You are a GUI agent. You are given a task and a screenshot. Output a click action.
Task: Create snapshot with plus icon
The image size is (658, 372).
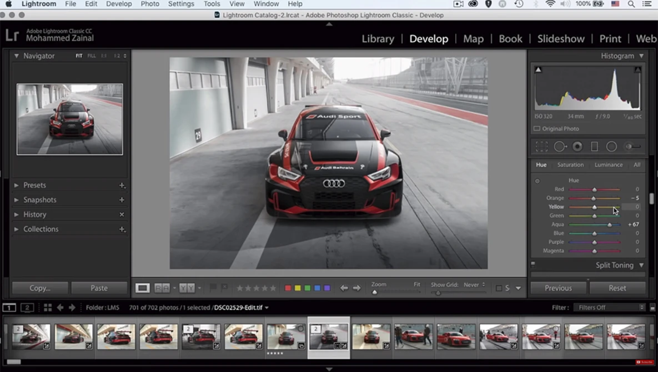coord(122,200)
